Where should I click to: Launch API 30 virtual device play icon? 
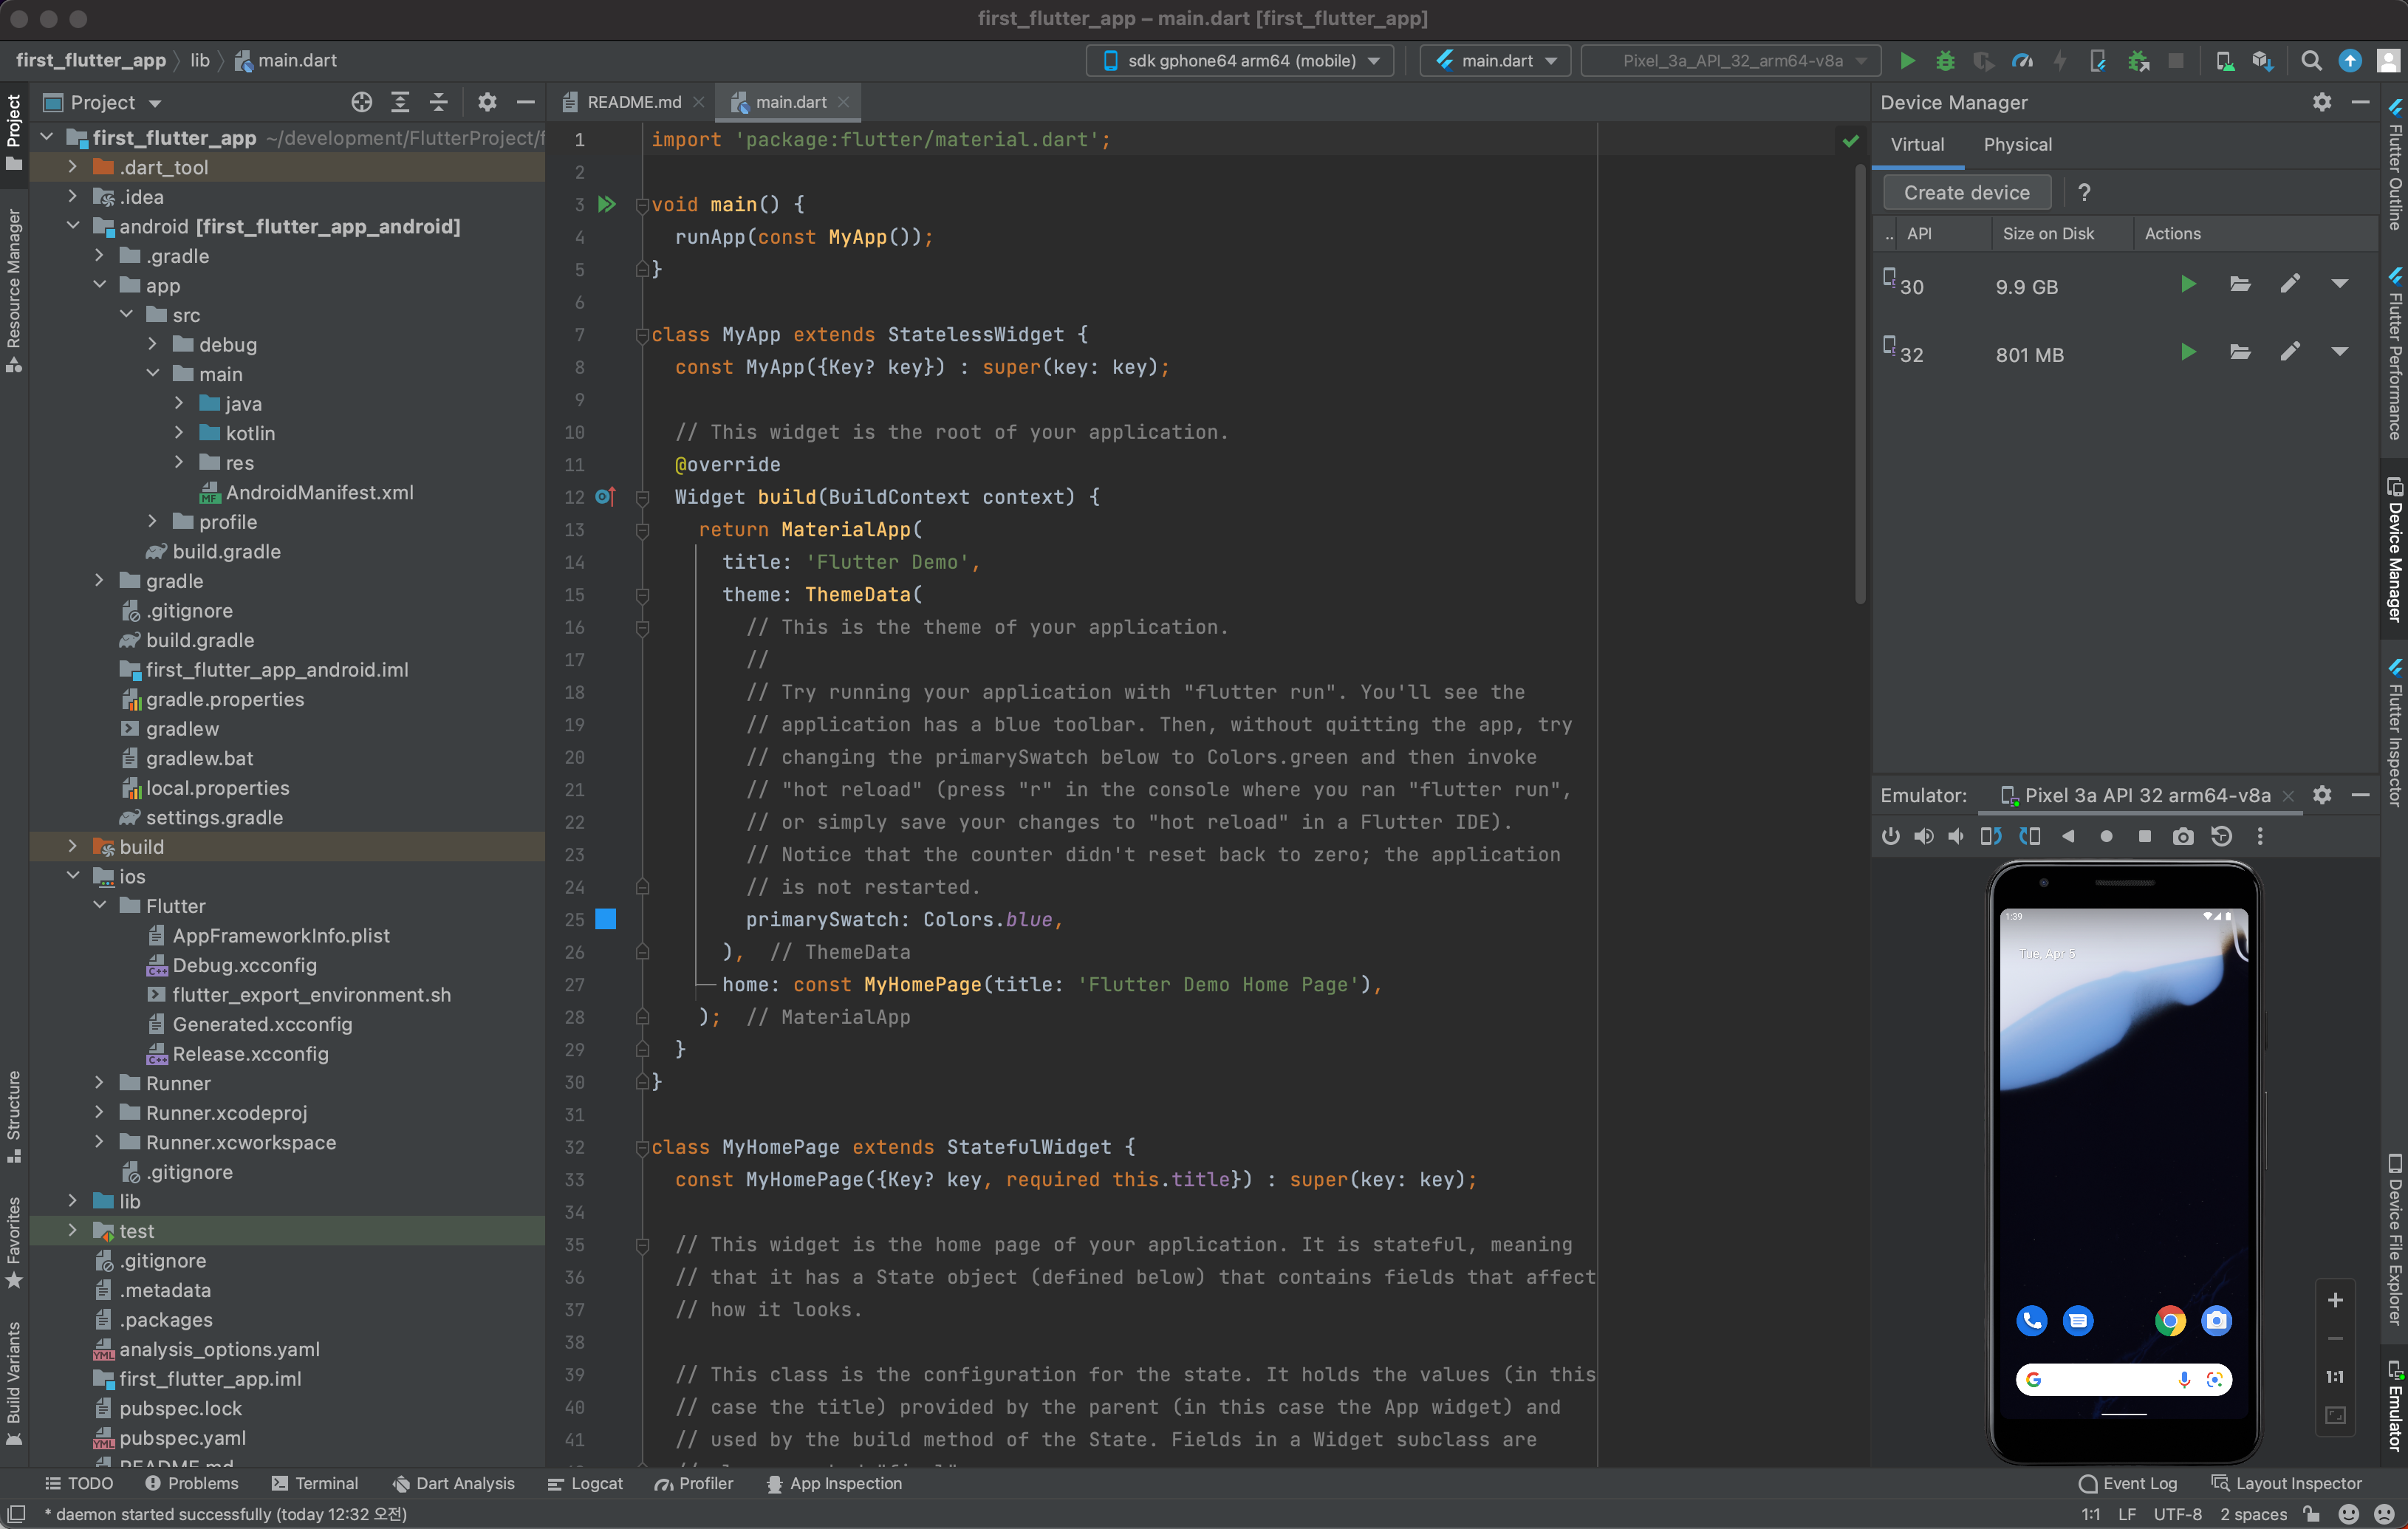2188,285
